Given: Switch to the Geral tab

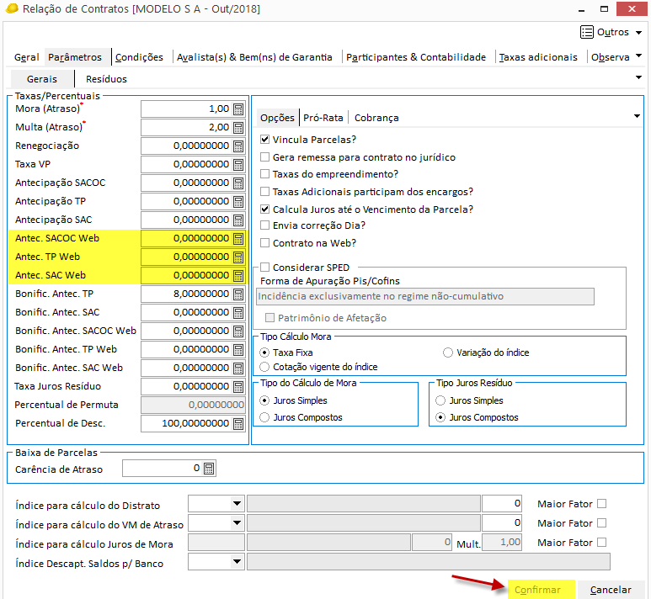Looking at the screenshot, I should [27, 57].
